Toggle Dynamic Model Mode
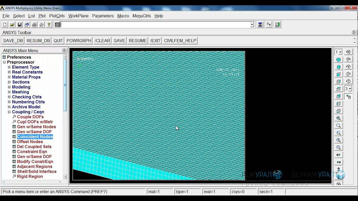Image resolution: width=358 pixels, height=201 pixels. pyautogui.click(x=348, y=97)
